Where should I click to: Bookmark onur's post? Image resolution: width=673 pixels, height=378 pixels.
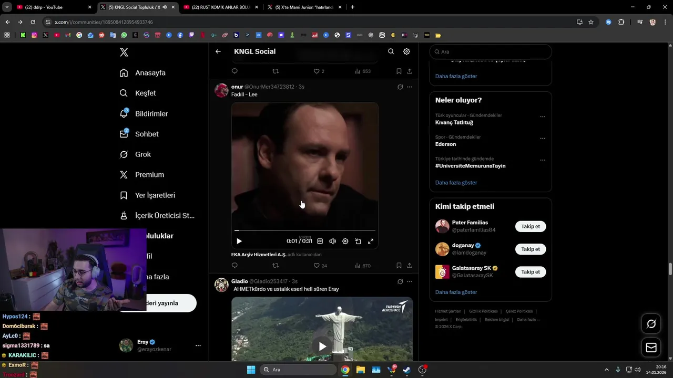point(399,266)
